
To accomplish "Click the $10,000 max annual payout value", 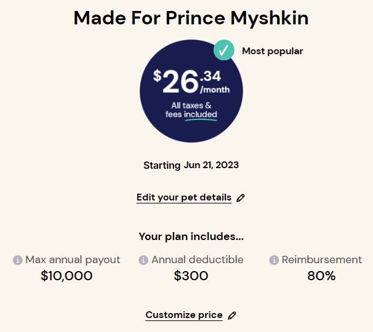I will [67, 276].
